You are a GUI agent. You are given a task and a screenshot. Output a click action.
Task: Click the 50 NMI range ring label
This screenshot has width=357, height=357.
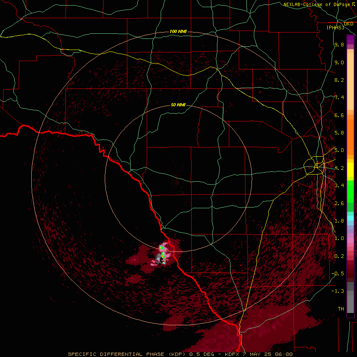point(178,105)
